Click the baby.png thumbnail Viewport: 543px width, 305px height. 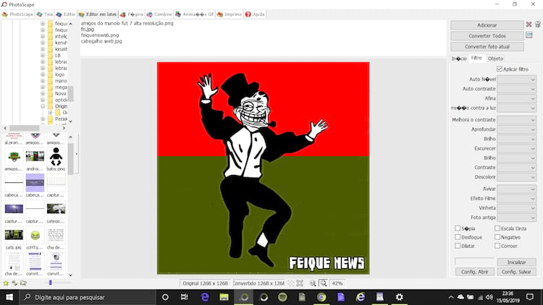[x=56, y=156]
